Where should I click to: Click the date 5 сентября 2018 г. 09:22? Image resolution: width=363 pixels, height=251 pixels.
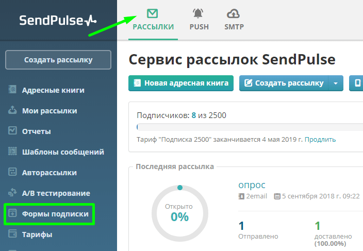[321, 196]
